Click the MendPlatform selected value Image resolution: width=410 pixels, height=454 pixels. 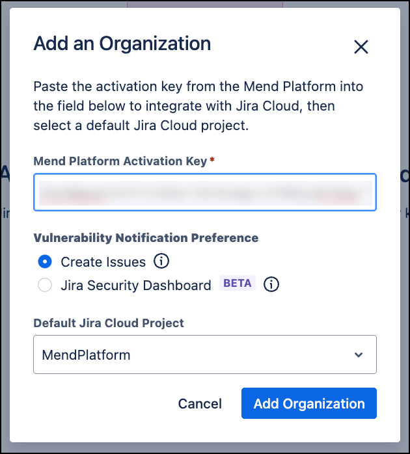point(86,355)
